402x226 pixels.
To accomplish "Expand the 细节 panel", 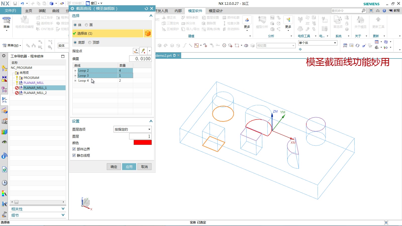I will tap(63, 215).
